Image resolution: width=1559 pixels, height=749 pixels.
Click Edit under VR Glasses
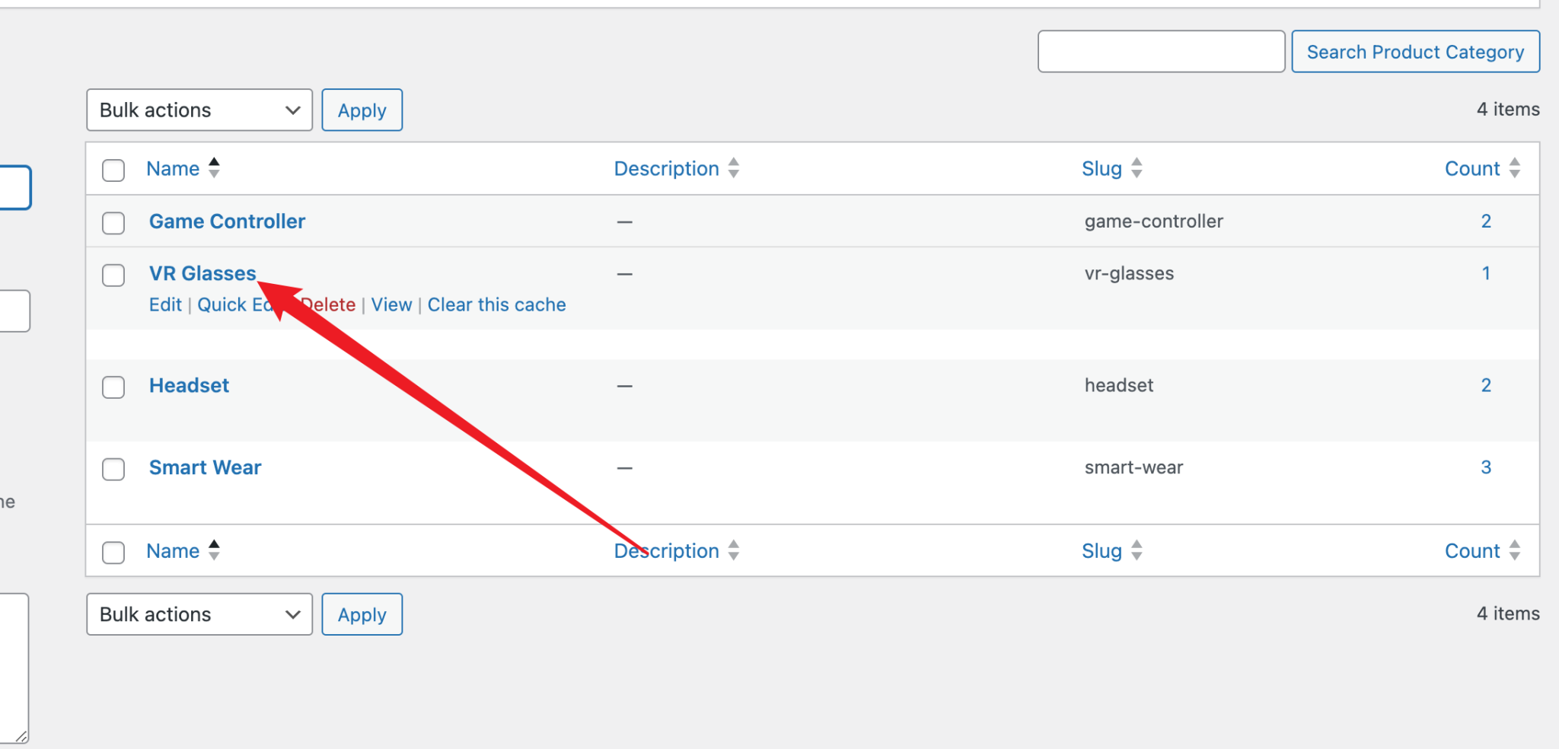point(165,305)
